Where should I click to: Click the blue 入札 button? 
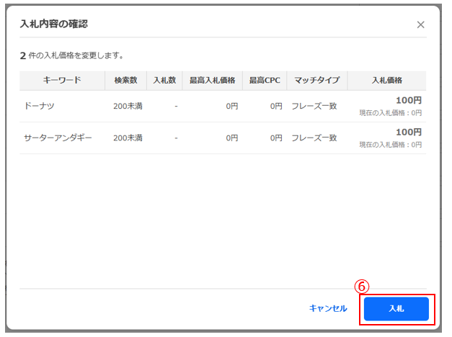[396, 308]
